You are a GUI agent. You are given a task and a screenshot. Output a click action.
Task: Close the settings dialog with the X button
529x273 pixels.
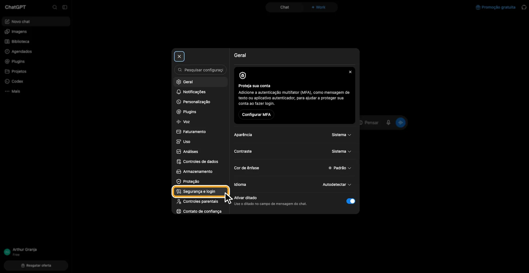(x=179, y=57)
